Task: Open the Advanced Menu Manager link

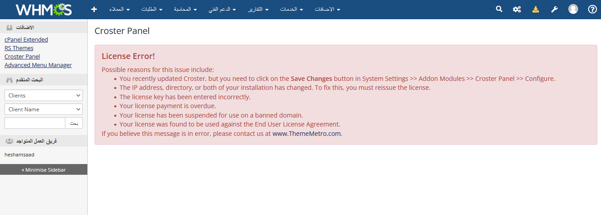Action: point(38,65)
